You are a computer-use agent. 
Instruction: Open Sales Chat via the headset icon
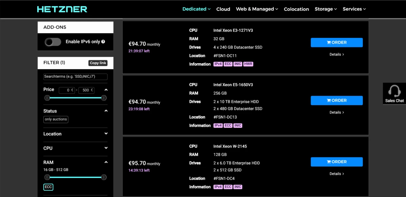[394, 91]
